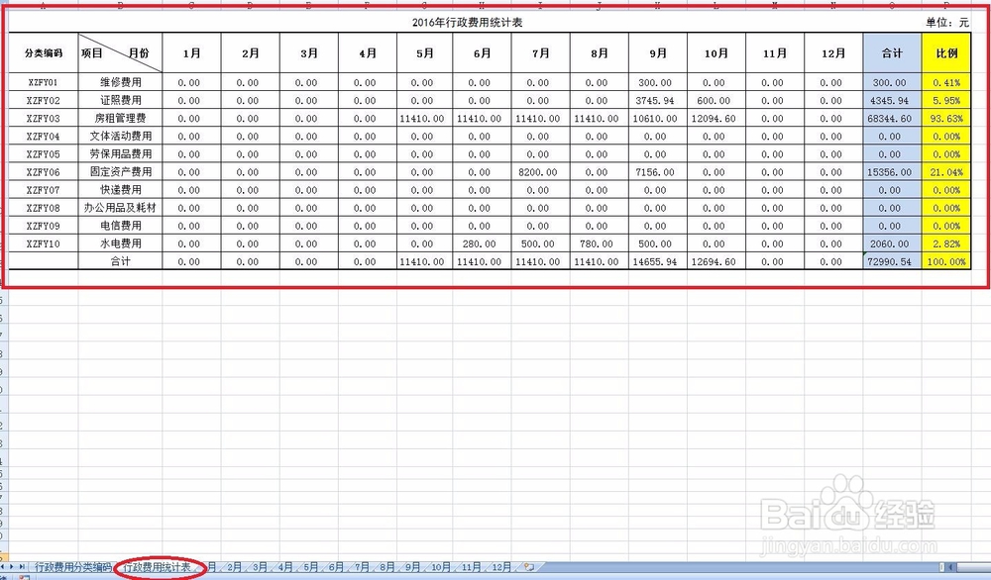Open the 5月 sheet tab
Screen dimensions: 991x580
coord(310,567)
